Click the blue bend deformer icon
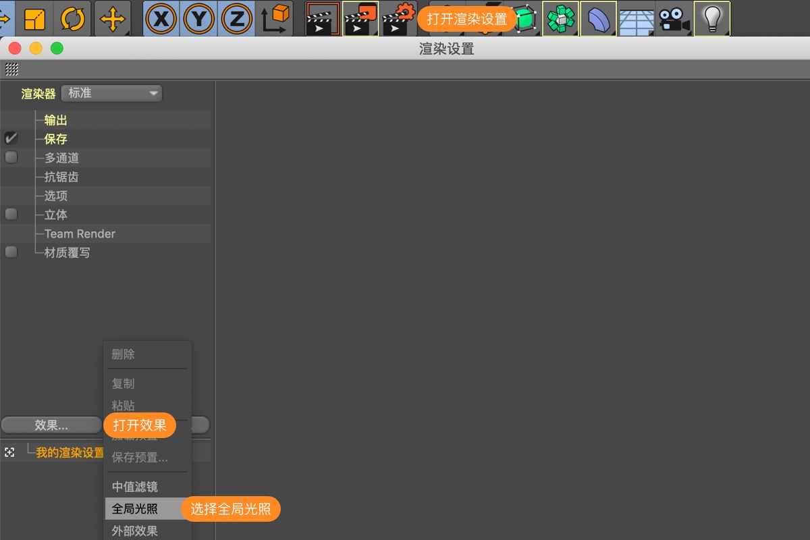Viewport: 810px width, 540px height. pyautogui.click(x=598, y=18)
